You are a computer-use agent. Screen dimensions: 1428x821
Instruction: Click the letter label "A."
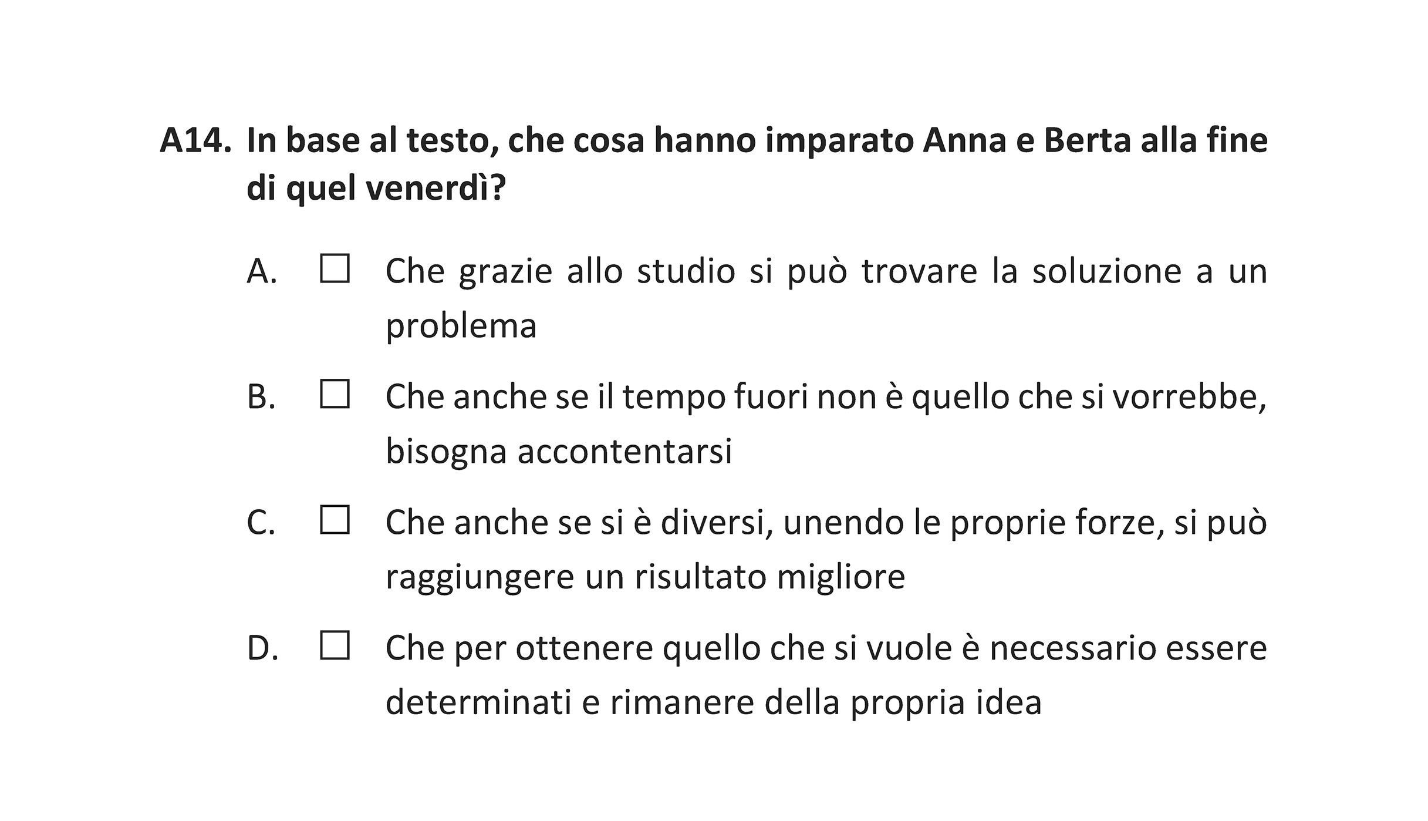[x=262, y=271]
